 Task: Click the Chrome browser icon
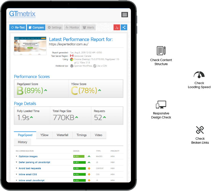click(x=72, y=59)
